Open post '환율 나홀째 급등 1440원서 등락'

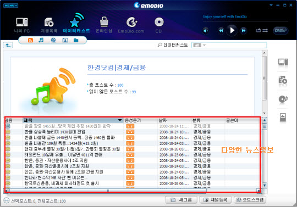(69, 137)
